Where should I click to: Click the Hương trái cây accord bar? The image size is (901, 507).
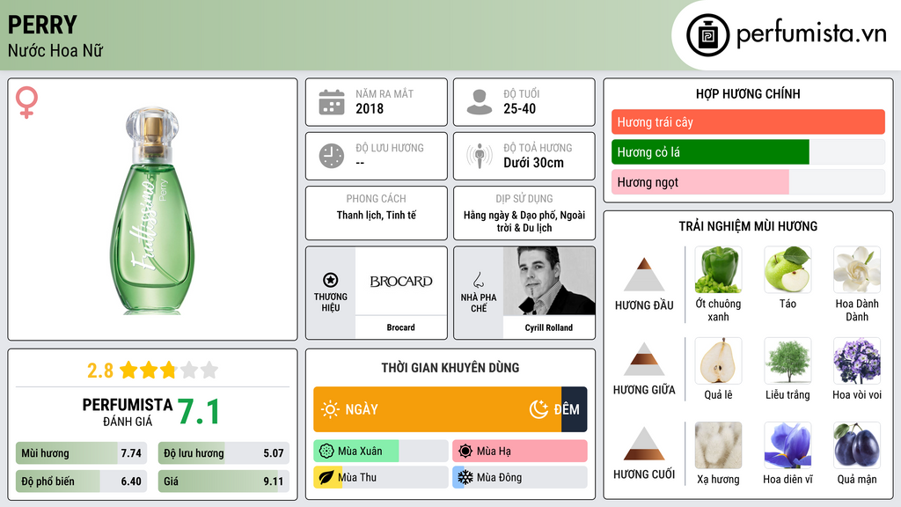(x=748, y=121)
